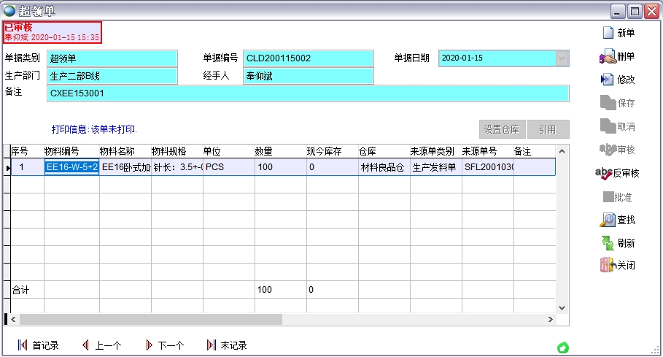Click the 新单 (new document) icon
663x357 pixels.
(x=608, y=33)
